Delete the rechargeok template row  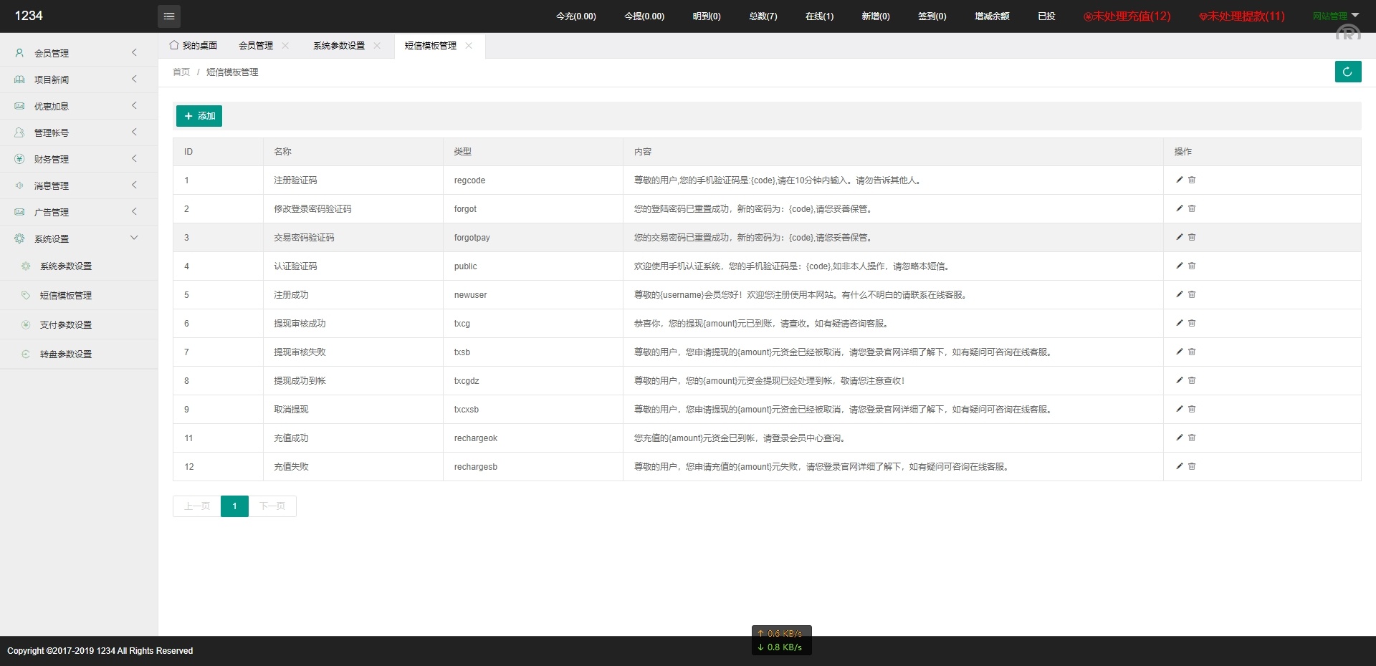coord(1192,438)
